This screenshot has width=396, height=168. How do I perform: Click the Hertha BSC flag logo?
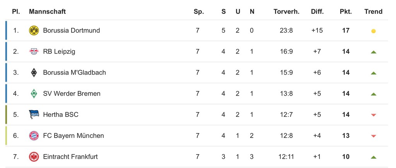tap(34, 114)
